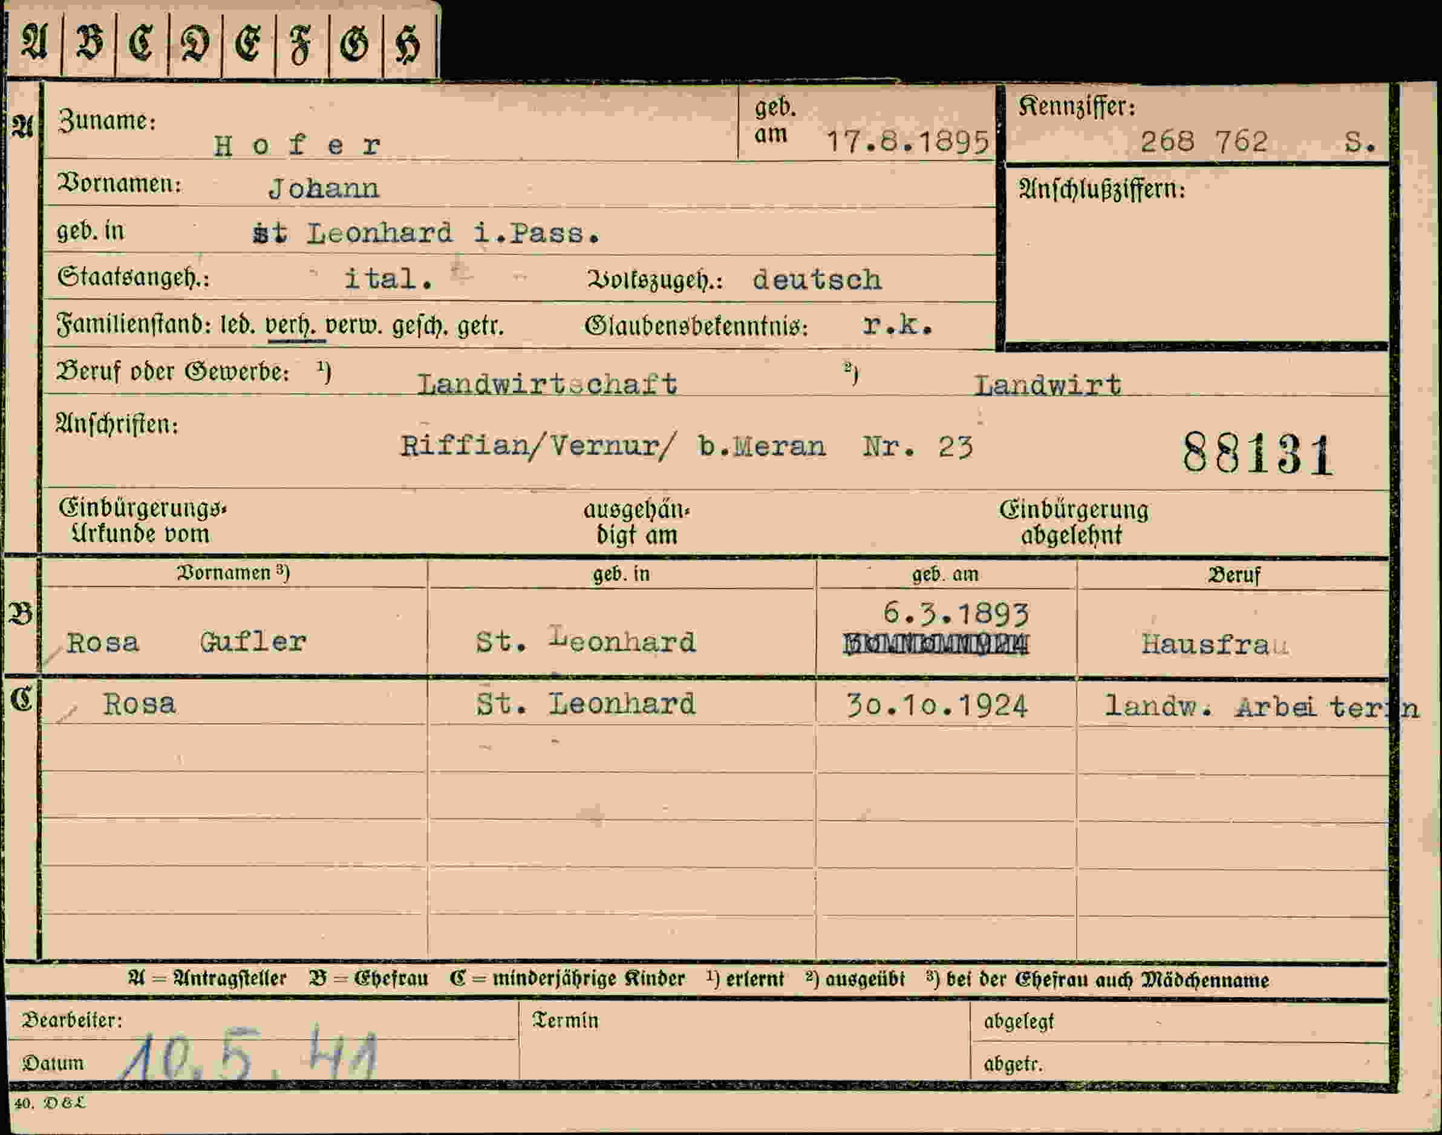The image size is (1442, 1135).
Task: Click the 'Anschriften:' label
Action: pyautogui.click(x=117, y=424)
